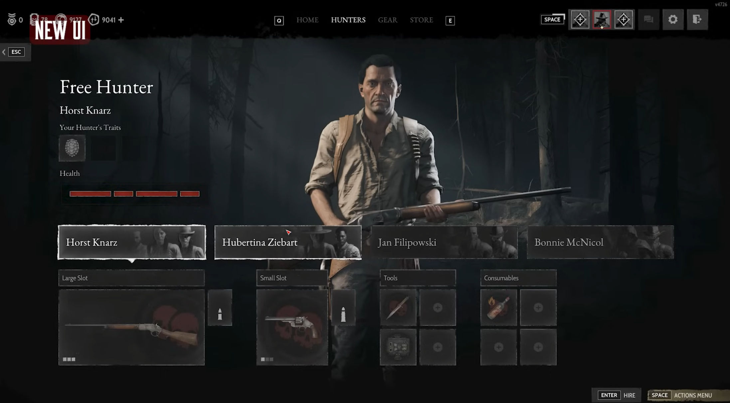
Task: Select the first aid kit tool slot
Action: point(398,347)
